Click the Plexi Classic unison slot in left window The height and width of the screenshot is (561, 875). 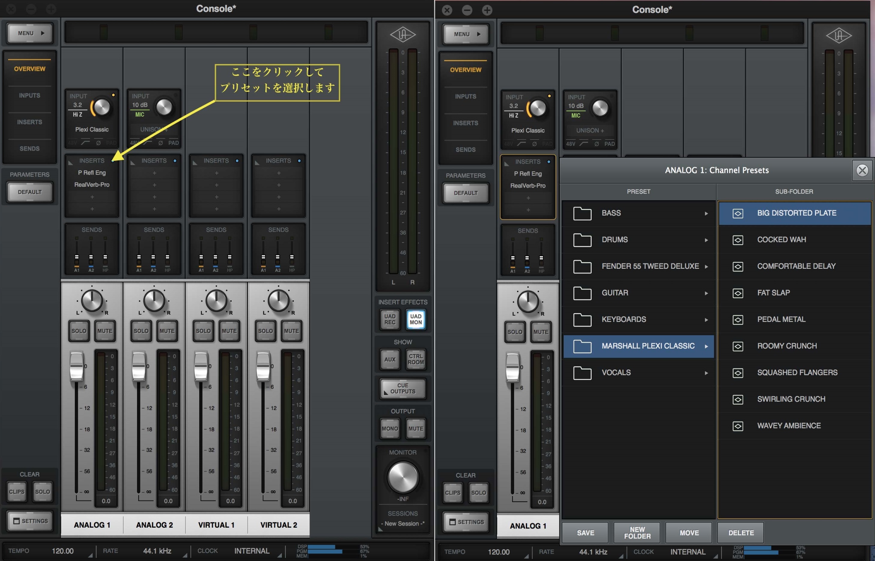(92, 129)
